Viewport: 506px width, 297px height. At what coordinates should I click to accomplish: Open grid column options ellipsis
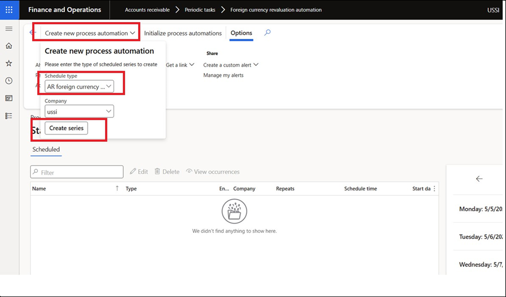(434, 189)
